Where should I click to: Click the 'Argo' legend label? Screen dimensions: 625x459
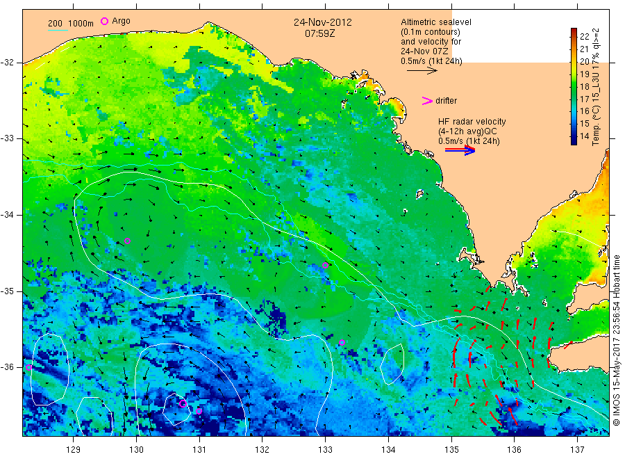(121, 21)
